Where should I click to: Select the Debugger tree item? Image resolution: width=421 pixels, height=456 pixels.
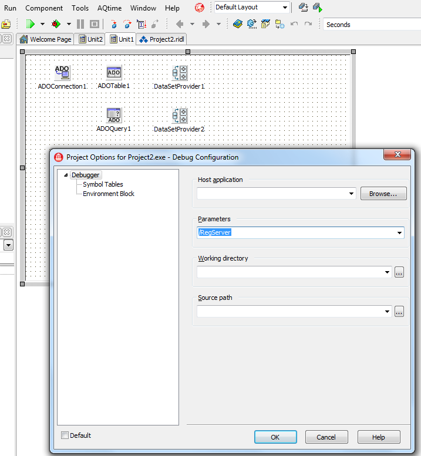[x=86, y=175]
